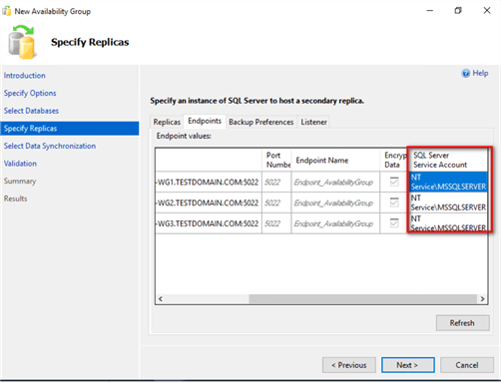
Task: Click the Endpoint Name column header
Action: pyautogui.click(x=335, y=160)
